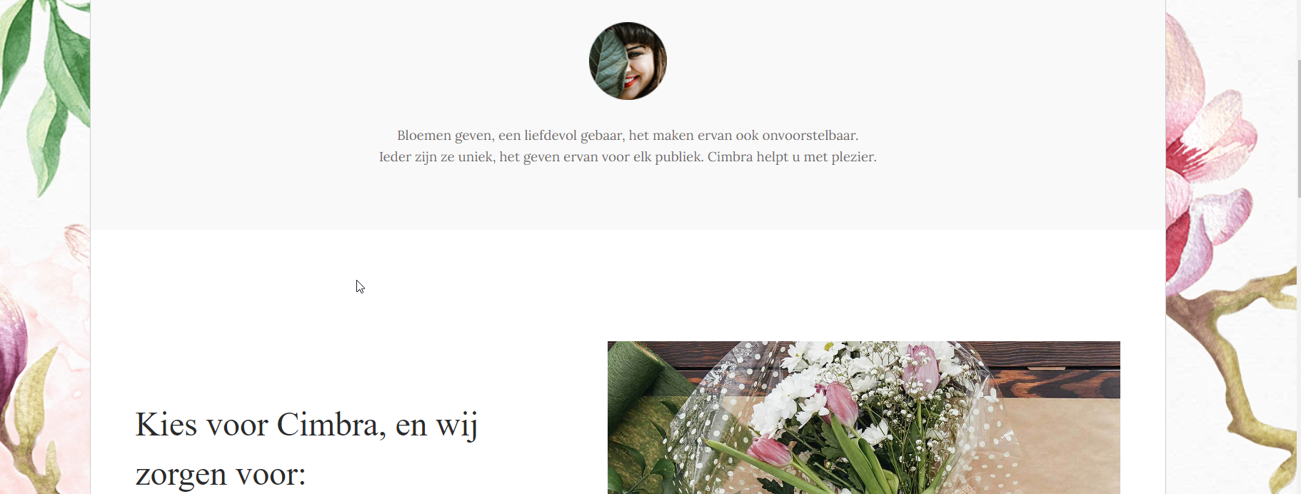Click 'Cimbra helpt u met plezier' sentence
The width and height of the screenshot is (1301, 494).
[792, 157]
